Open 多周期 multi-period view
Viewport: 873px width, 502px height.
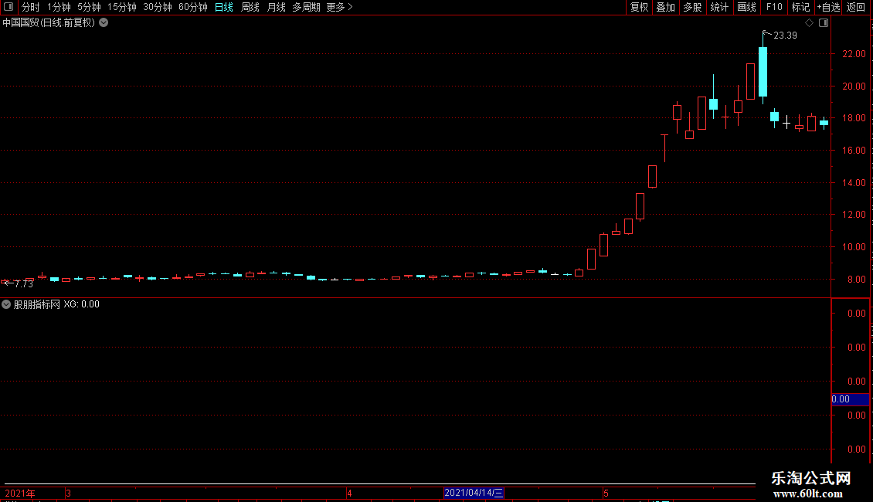click(x=306, y=7)
